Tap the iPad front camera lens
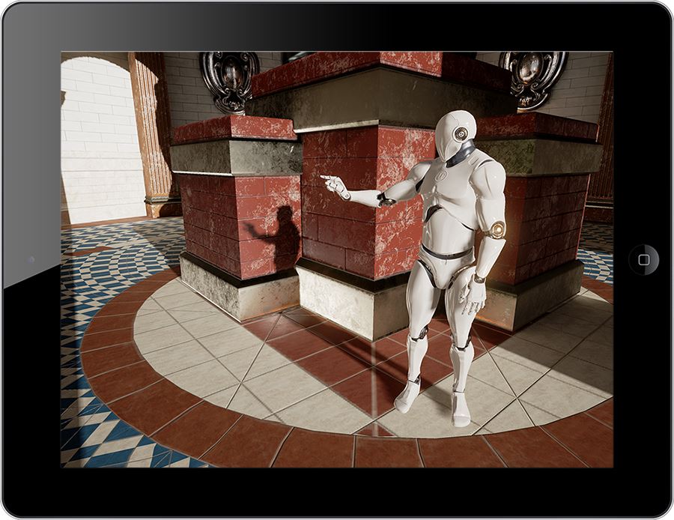Image resolution: width=674 pixels, height=520 pixels. click(31, 260)
